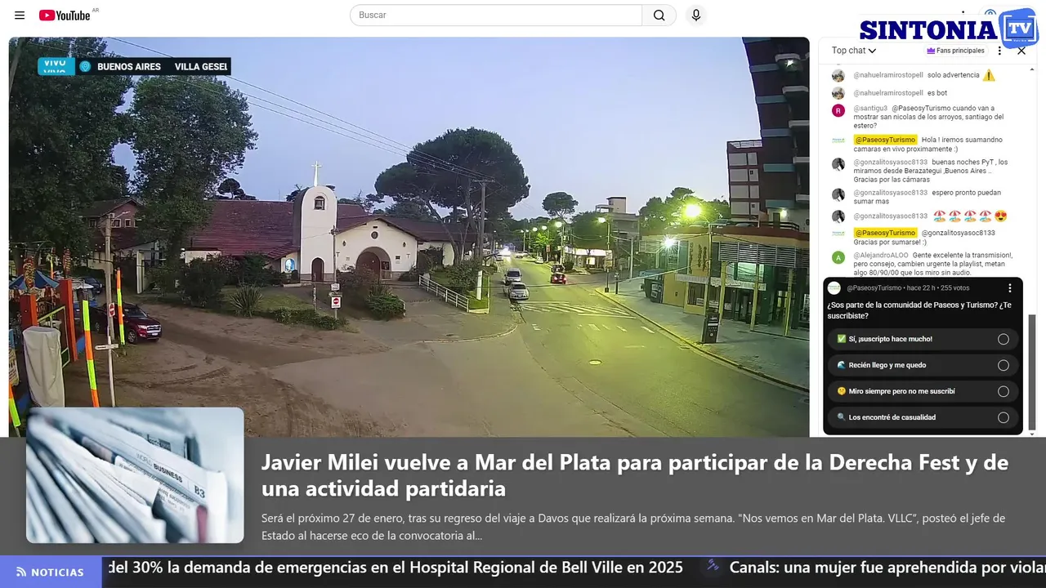Click gonzalitosyasoc8133 avatar beside 'espero pronto puedan'
1046x588 pixels.
pos(838,194)
